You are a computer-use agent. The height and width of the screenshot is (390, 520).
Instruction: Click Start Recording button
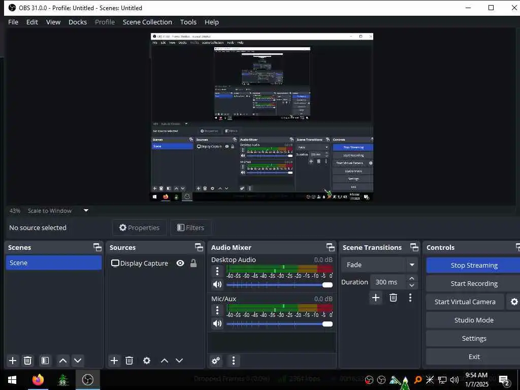(474, 283)
